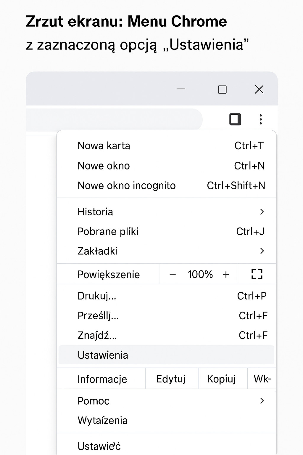
Task: Minimize the Chrome window
Action: coord(181,89)
